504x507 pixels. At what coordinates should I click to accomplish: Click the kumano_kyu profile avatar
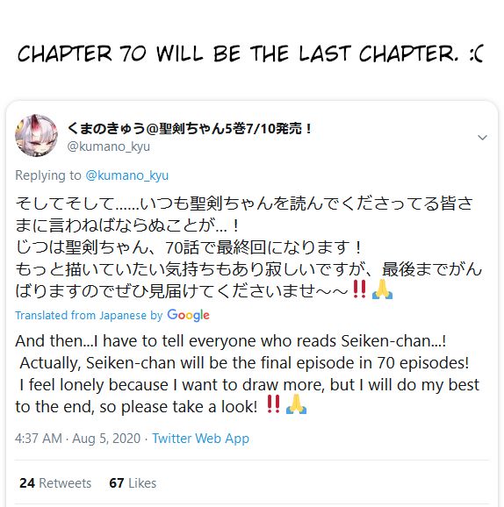(x=36, y=135)
